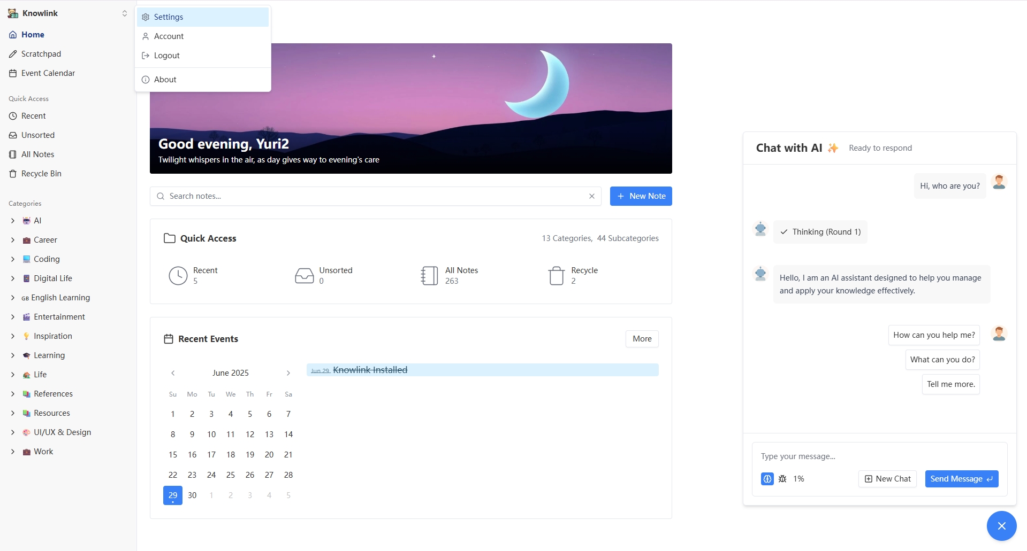This screenshot has height=551, width=1027.
Task: Click the AI bot avatar next to Hello message
Action: pos(760,274)
